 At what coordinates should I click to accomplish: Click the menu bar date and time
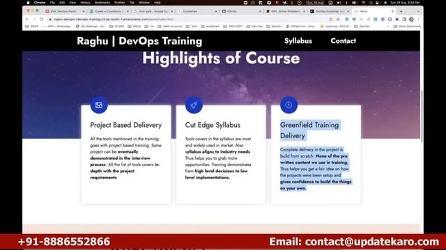(x=405, y=3)
